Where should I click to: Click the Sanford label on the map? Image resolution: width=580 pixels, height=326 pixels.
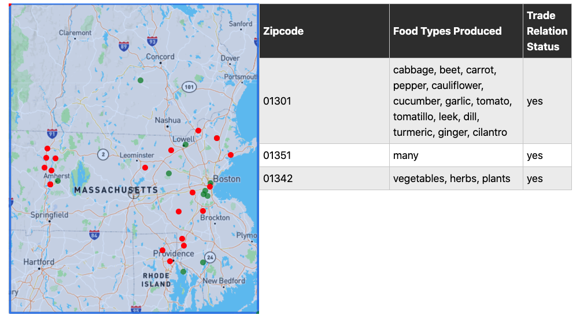241,24
